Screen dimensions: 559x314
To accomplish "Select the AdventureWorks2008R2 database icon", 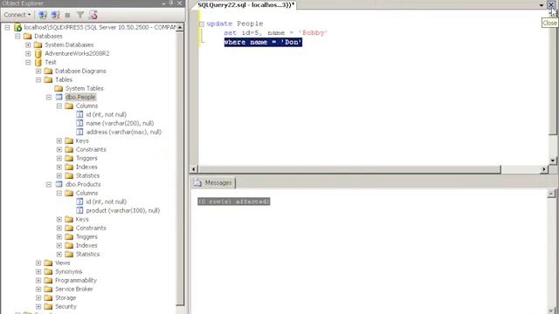I will [x=38, y=53].
